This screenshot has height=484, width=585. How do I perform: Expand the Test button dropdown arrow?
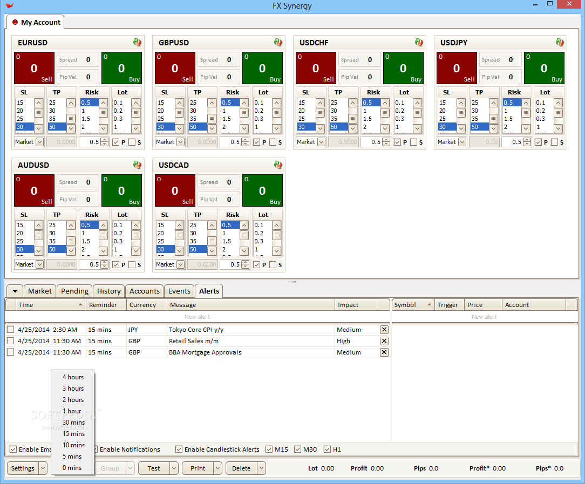[x=174, y=468]
